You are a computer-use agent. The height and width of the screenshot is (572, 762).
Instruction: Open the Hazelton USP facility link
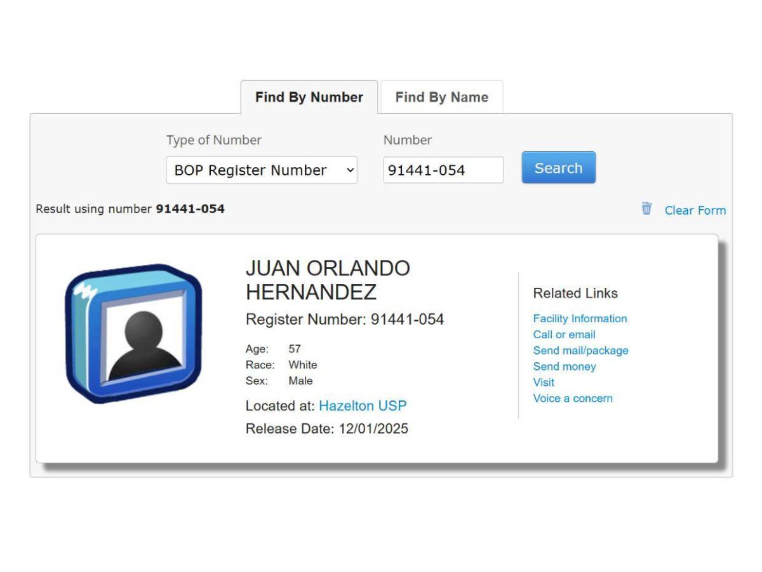363,405
